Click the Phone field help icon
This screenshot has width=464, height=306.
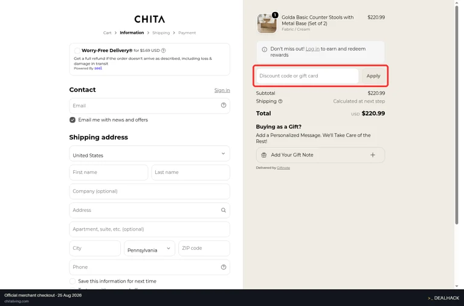(224, 267)
